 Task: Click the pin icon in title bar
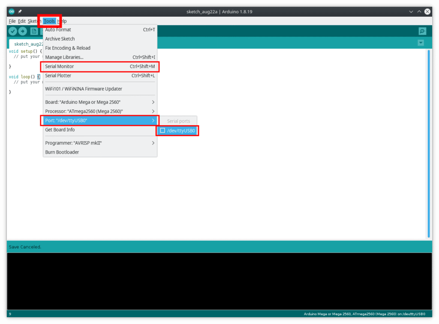[x=20, y=12]
